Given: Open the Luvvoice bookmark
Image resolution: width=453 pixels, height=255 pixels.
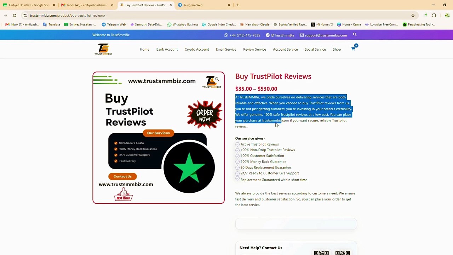Looking at the screenshot, I should [382, 24].
